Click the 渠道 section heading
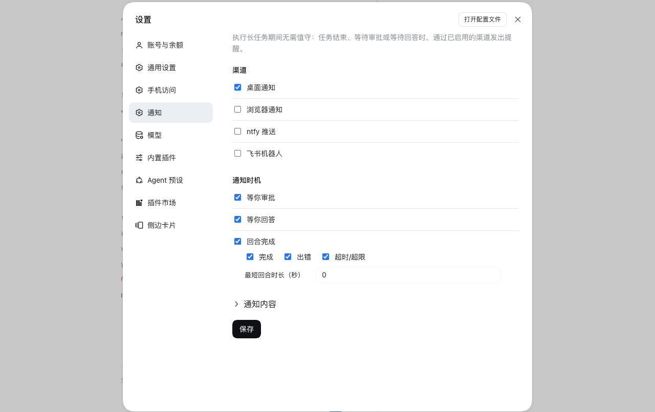Screen dimensions: 655x412 click(239, 70)
